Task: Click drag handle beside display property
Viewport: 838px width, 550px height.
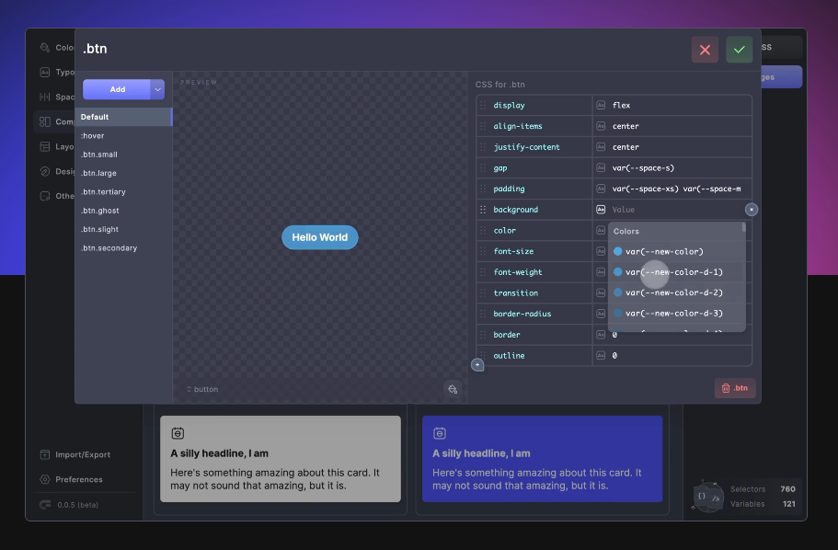Action: click(483, 106)
